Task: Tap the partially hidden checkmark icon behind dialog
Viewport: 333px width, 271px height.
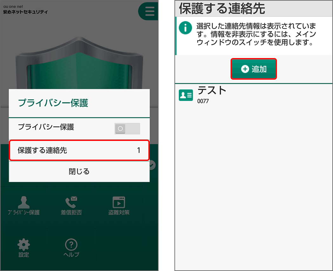Action: pyautogui.click(x=152, y=165)
